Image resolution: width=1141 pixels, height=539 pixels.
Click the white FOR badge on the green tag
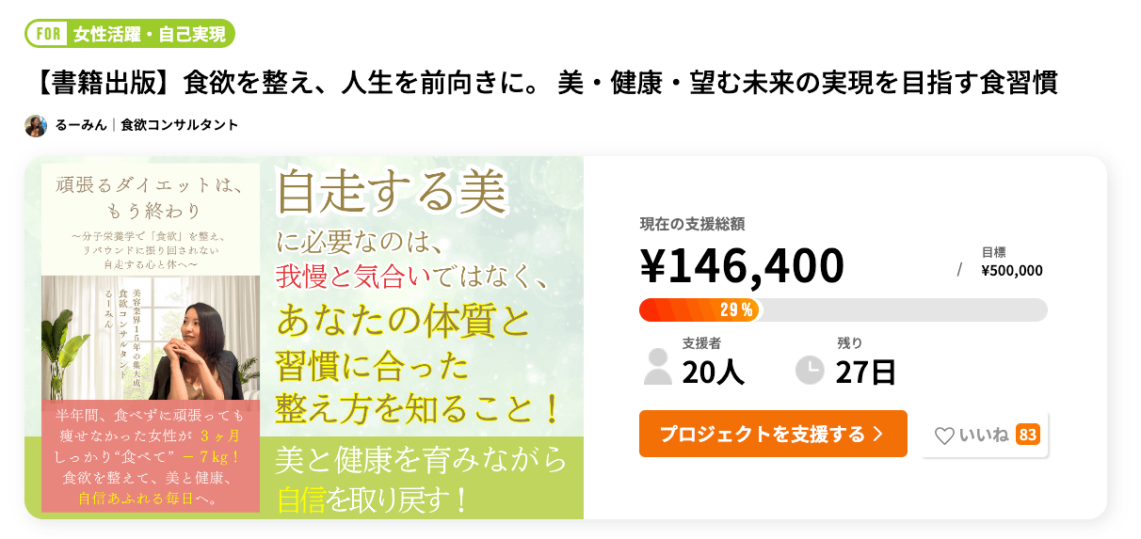coord(47,35)
